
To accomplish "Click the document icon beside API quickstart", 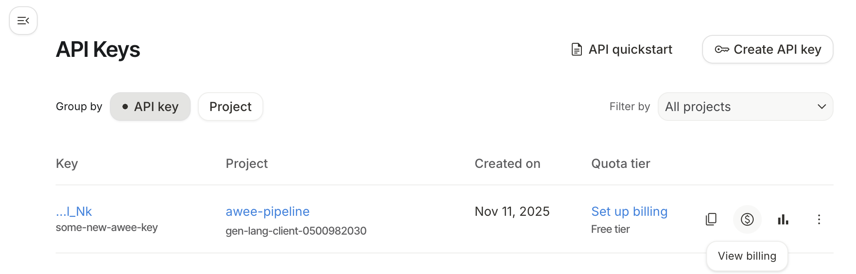I will (576, 49).
